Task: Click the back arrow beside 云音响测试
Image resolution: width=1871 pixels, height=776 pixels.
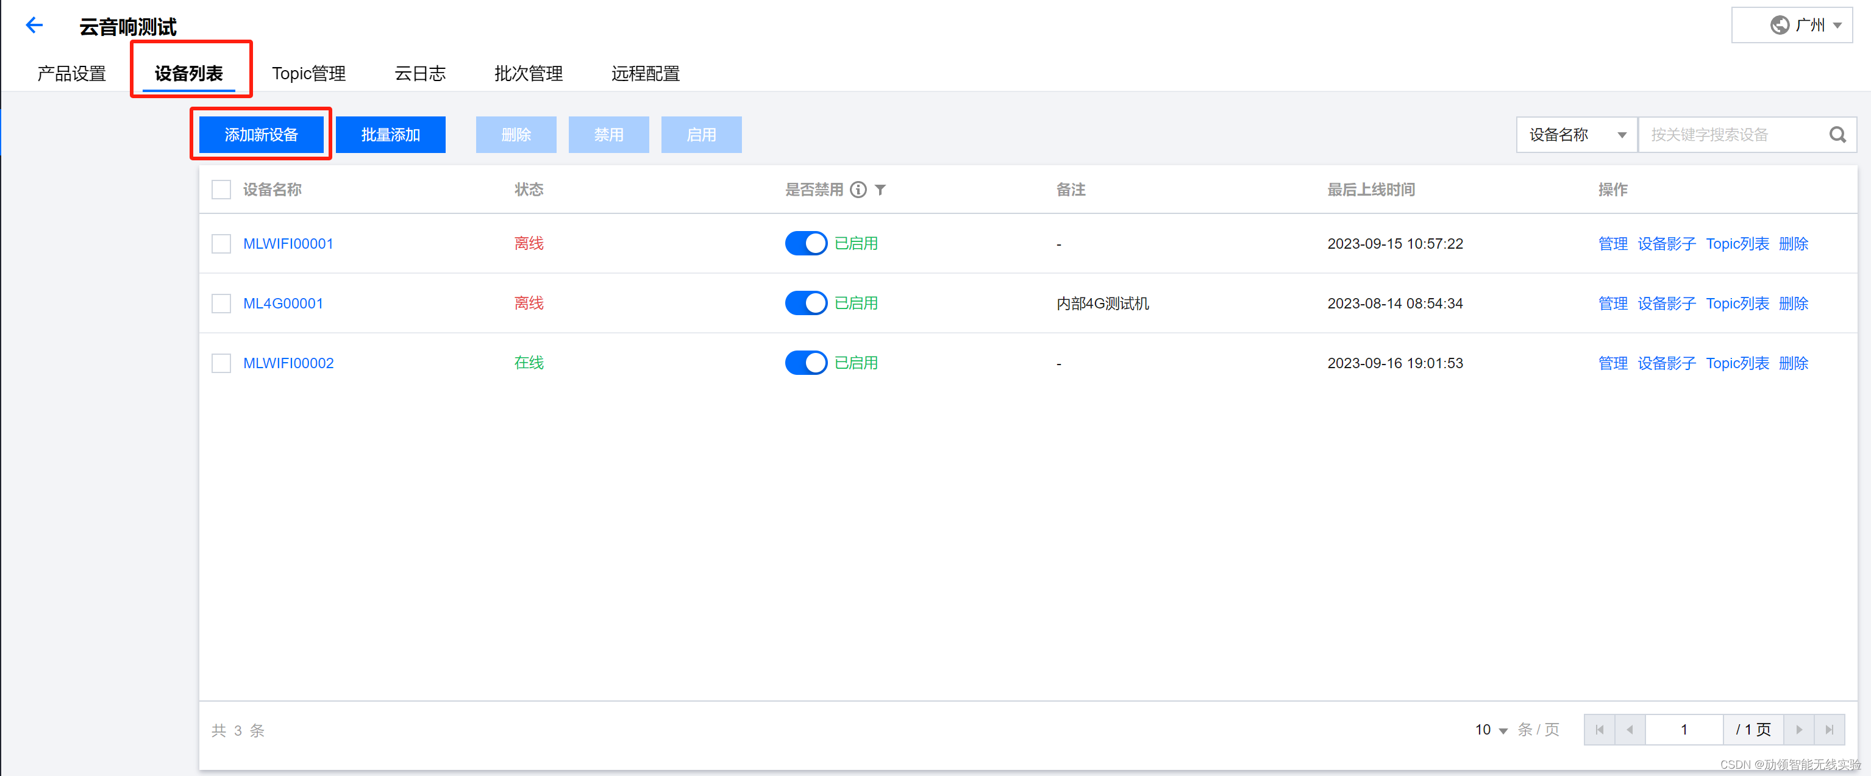Action: point(34,24)
